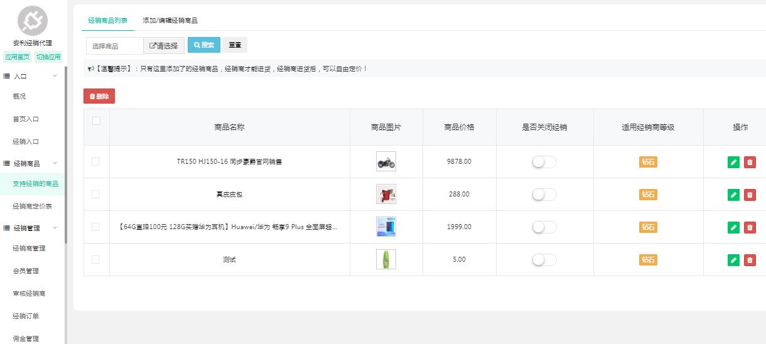Open 经销入口 in the sidebar
Screen dimensions: 766x344
click(26, 142)
